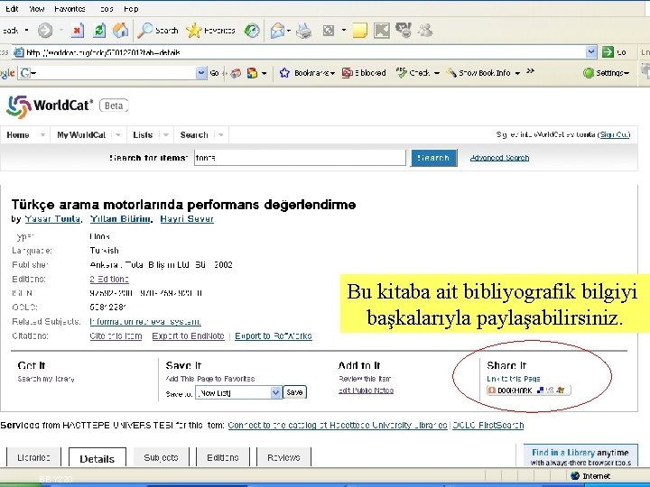Refresh the page with green arrows icon
Screen dimensions: 650x487
pyautogui.click(x=99, y=31)
